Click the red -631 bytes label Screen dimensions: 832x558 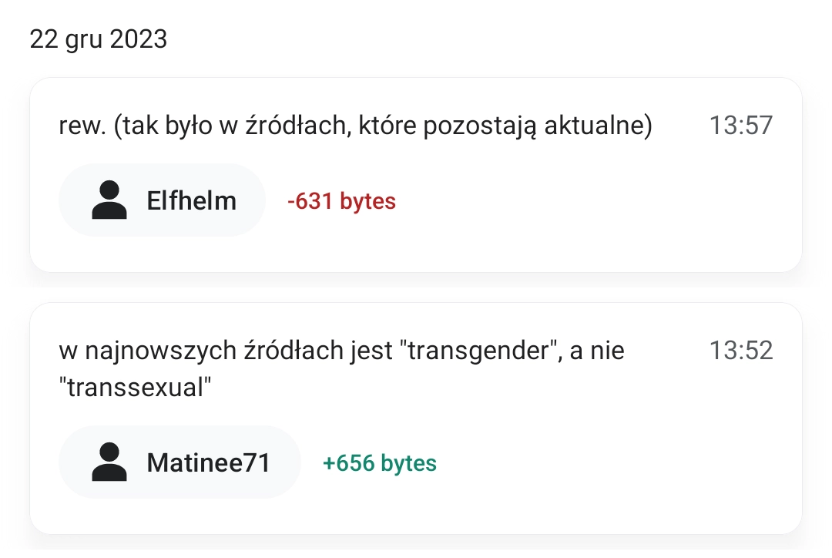tap(341, 202)
